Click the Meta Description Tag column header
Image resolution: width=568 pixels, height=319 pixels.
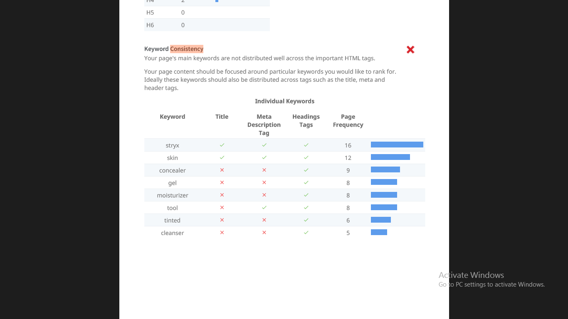tap(264, 125)
